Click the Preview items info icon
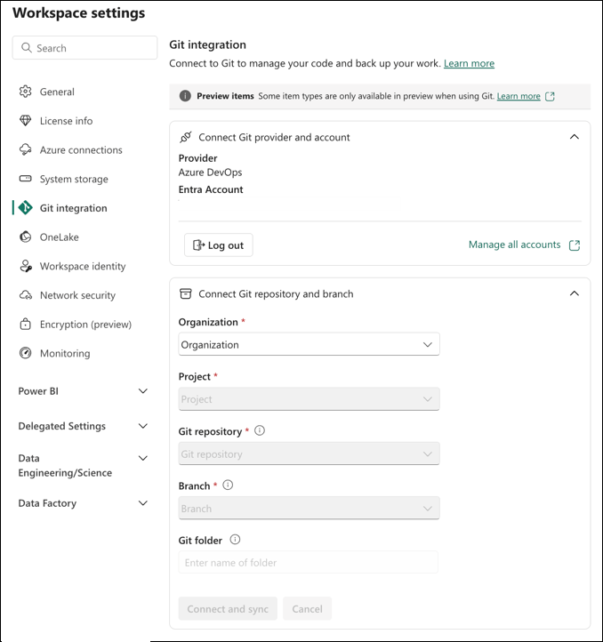Screen dimensions: 603x642 185,96
